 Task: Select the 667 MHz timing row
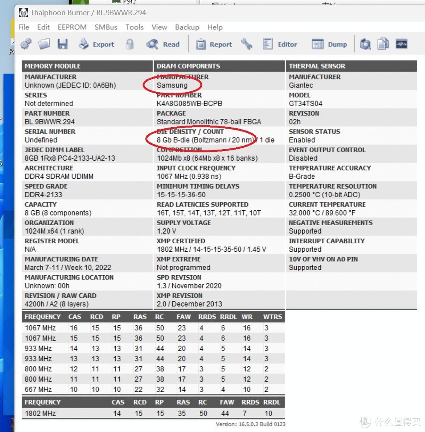pyautogui.click(x=153, y=389)
